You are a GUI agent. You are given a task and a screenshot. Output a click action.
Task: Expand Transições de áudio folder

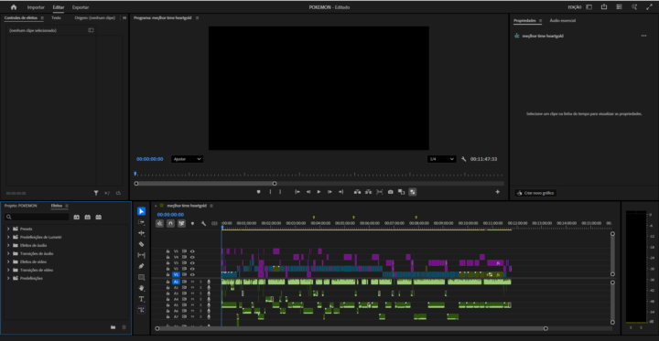point(8,253)
